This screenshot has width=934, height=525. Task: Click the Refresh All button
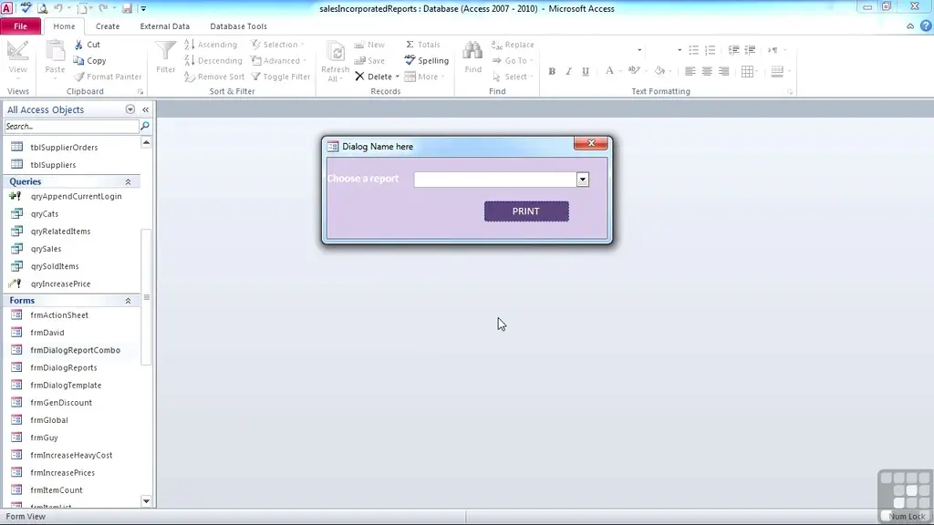[x=336, y=61]
